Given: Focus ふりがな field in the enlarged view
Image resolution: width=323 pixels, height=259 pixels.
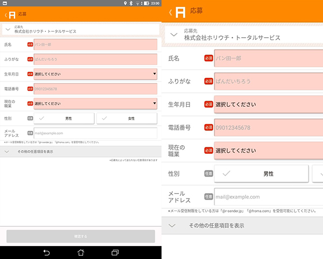Looking at the screenshot, I should pos(269,81).
